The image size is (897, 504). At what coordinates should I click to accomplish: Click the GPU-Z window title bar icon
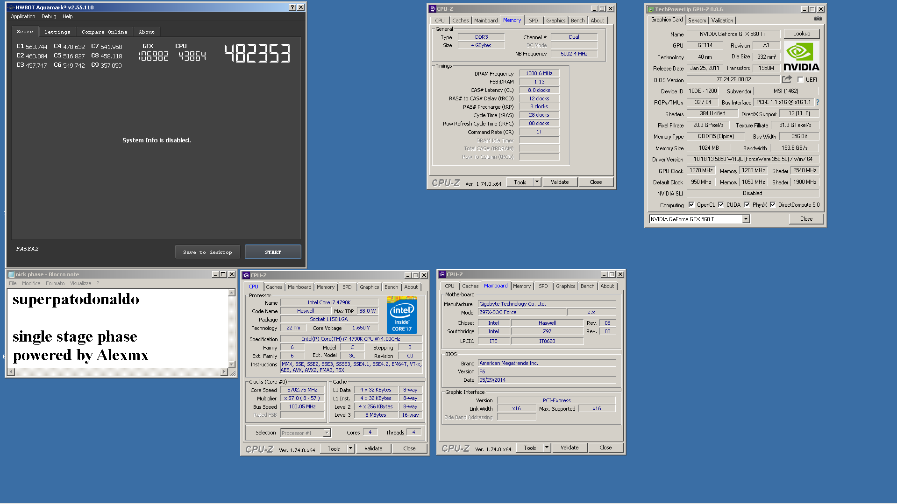click(x=650, y=9)
